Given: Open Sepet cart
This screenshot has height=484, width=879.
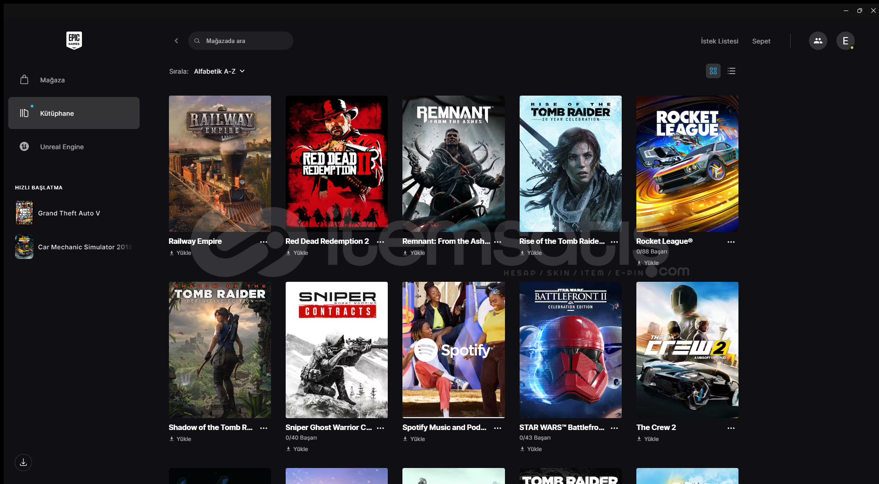Looking at the screenshot, I should 761,41.
